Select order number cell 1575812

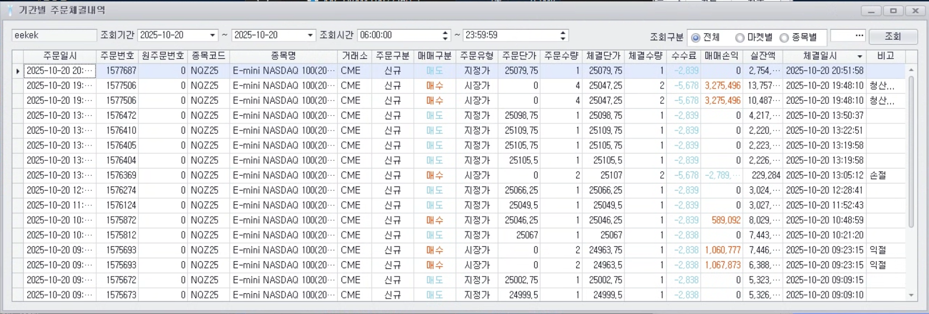[117, 235]
